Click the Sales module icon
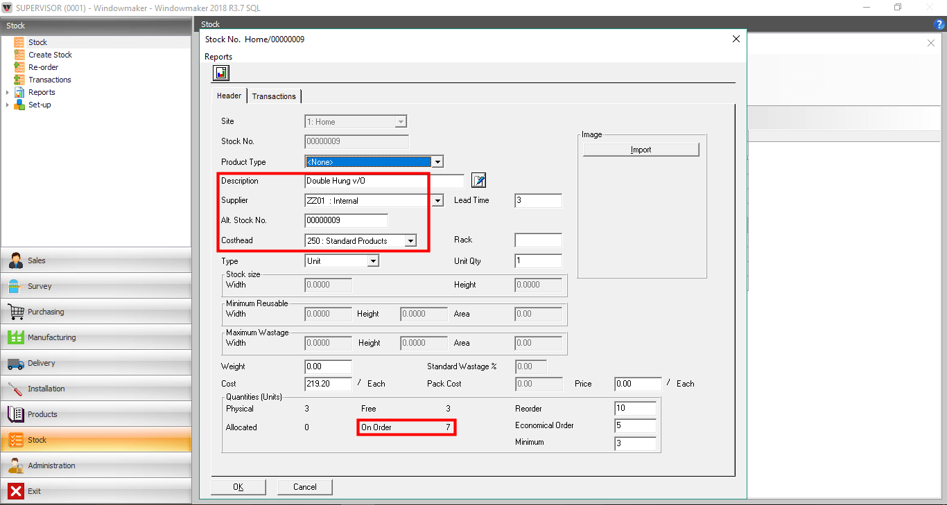Screen dimensions: 947x505 pyautogui.click(x=16, y=260)
